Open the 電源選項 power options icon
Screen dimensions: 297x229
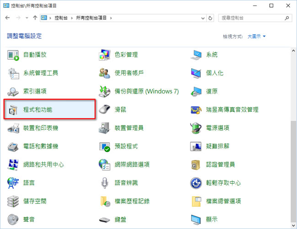pyautogui.click(x=196, y=128)
